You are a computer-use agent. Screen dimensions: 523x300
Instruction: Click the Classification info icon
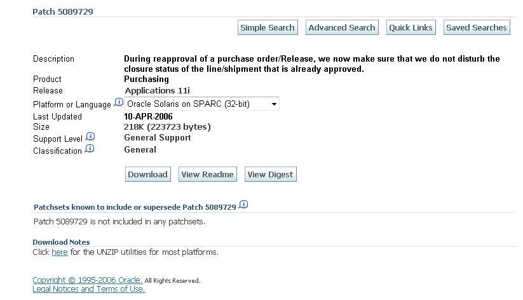click(x=90, y=149)
